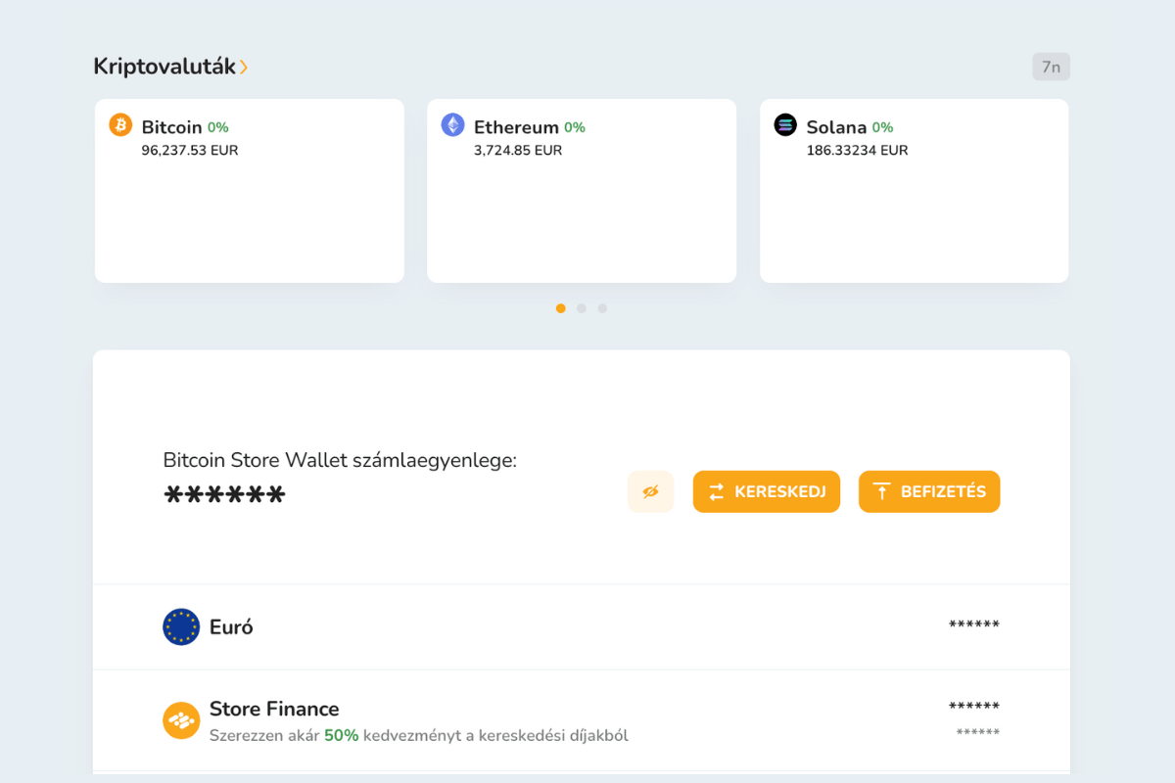Toggle wallet balance visibility with eye icon

[x=650, y=491]
